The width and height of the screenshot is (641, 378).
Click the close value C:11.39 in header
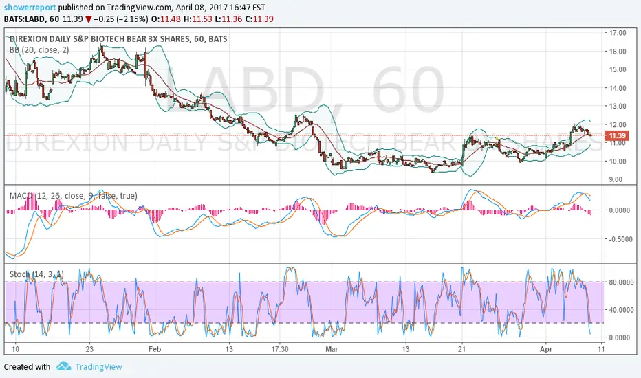[259, 19]
